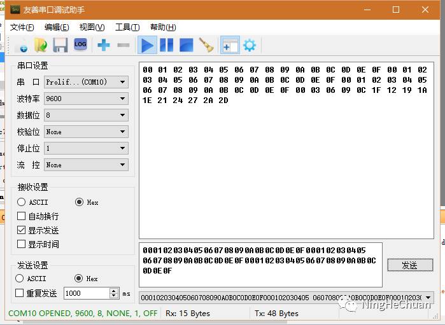
Task: Click the 1000 ms interval input field
Action: pyautogui.click(x=86, y=293)
